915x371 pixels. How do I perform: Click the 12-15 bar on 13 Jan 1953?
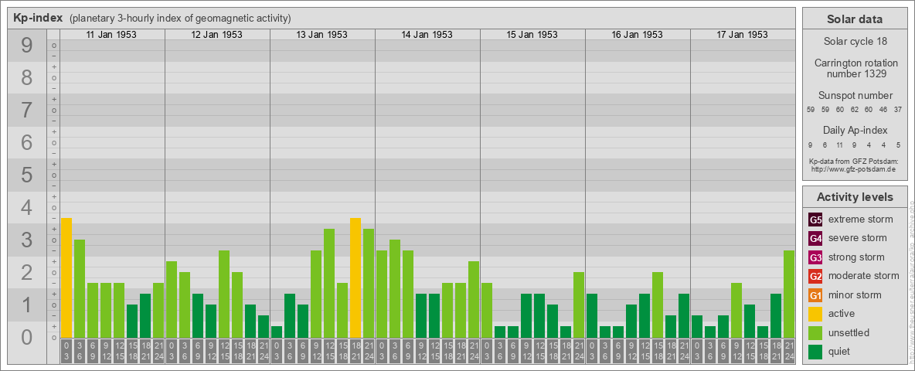pyautogui.click(x=329, y=283)
